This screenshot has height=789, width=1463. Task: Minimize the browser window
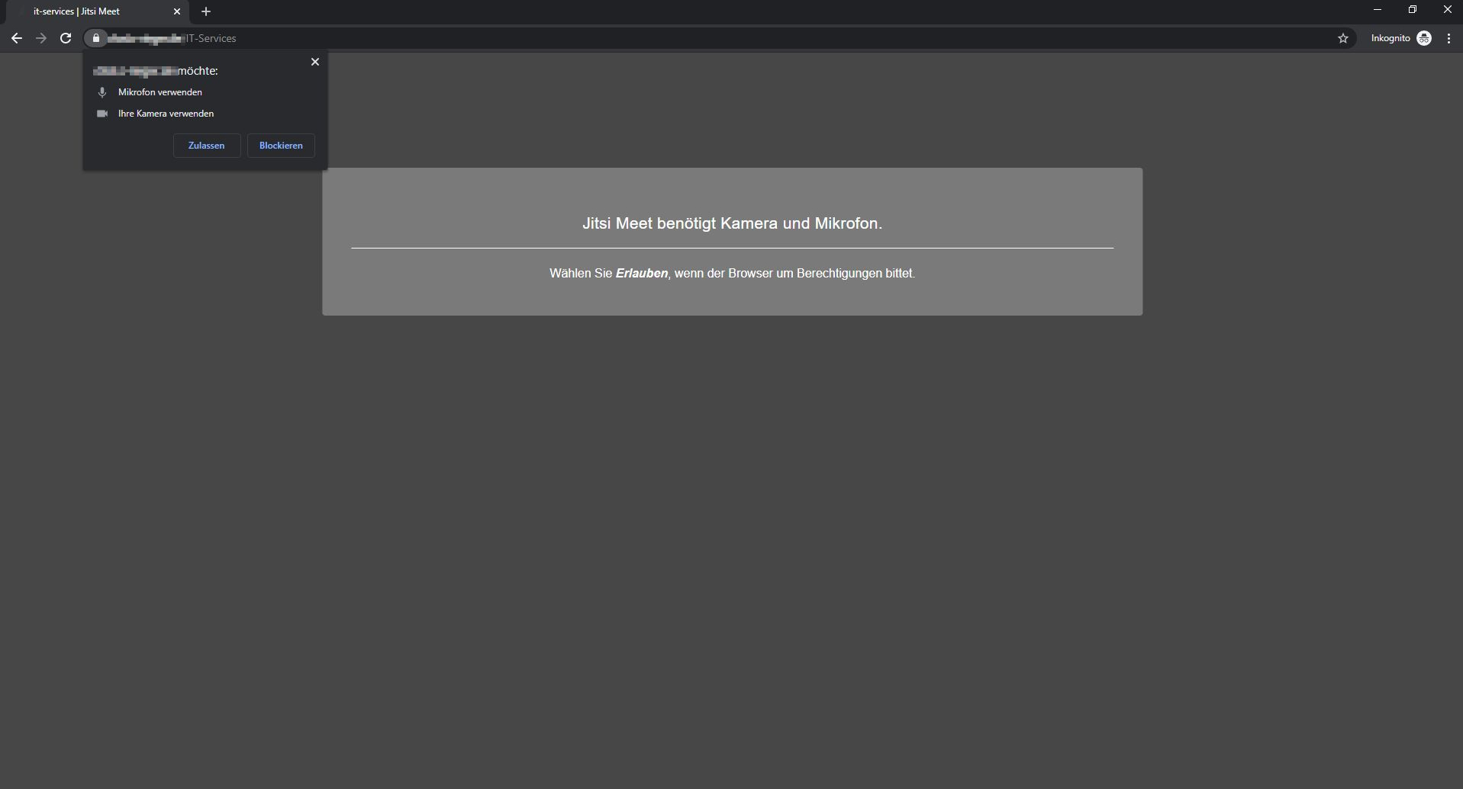(x=1378, y=10)
